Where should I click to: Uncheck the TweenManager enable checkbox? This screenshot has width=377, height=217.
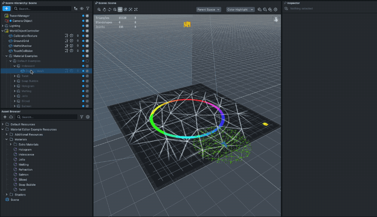(x=87, y=16)
